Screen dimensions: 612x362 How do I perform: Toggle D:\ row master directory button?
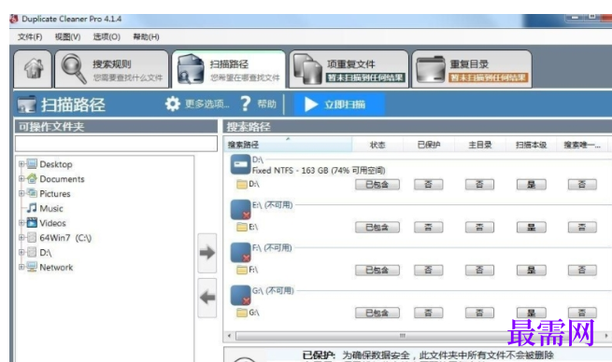point(479,185)
